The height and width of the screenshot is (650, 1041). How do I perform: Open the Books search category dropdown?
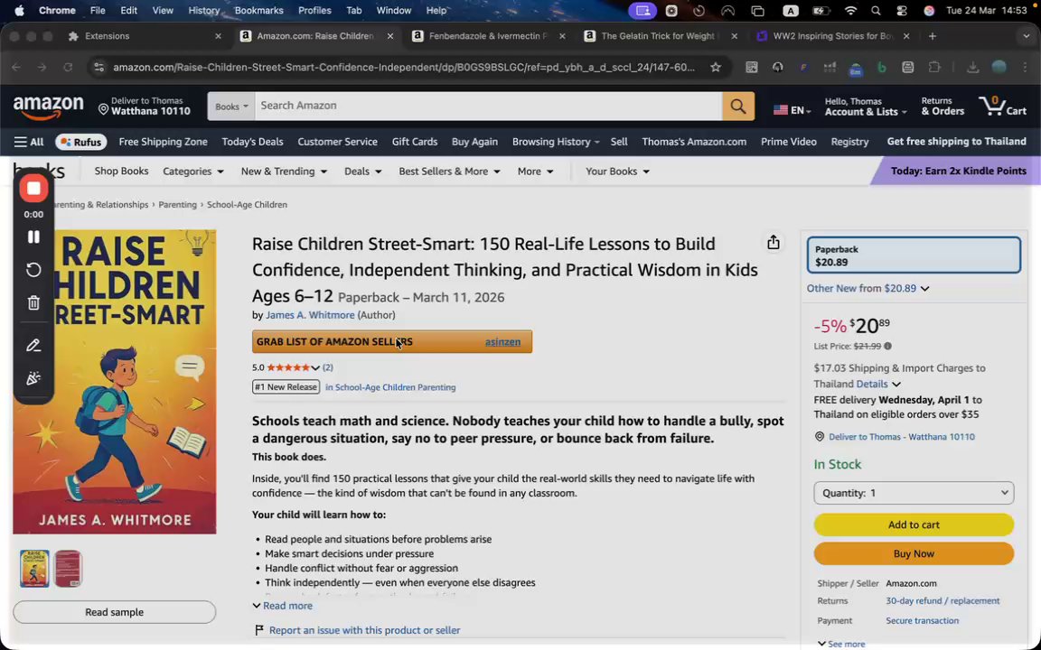231,107
